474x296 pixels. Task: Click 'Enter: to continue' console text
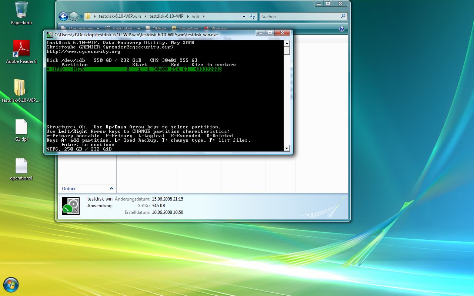[88, 145]
